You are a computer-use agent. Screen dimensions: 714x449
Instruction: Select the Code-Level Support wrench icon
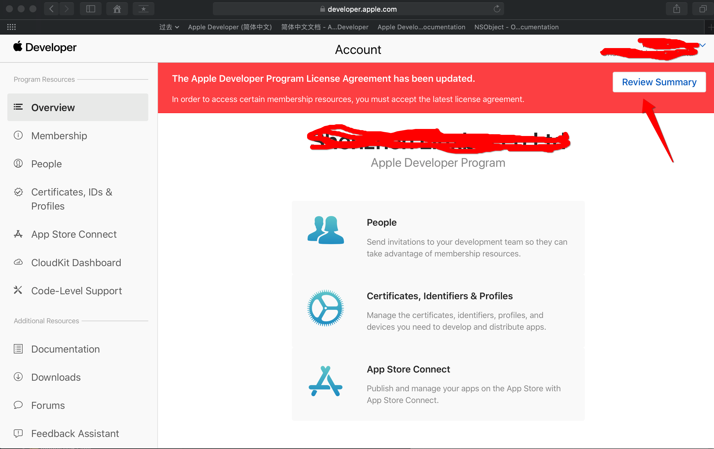(18, 290)
